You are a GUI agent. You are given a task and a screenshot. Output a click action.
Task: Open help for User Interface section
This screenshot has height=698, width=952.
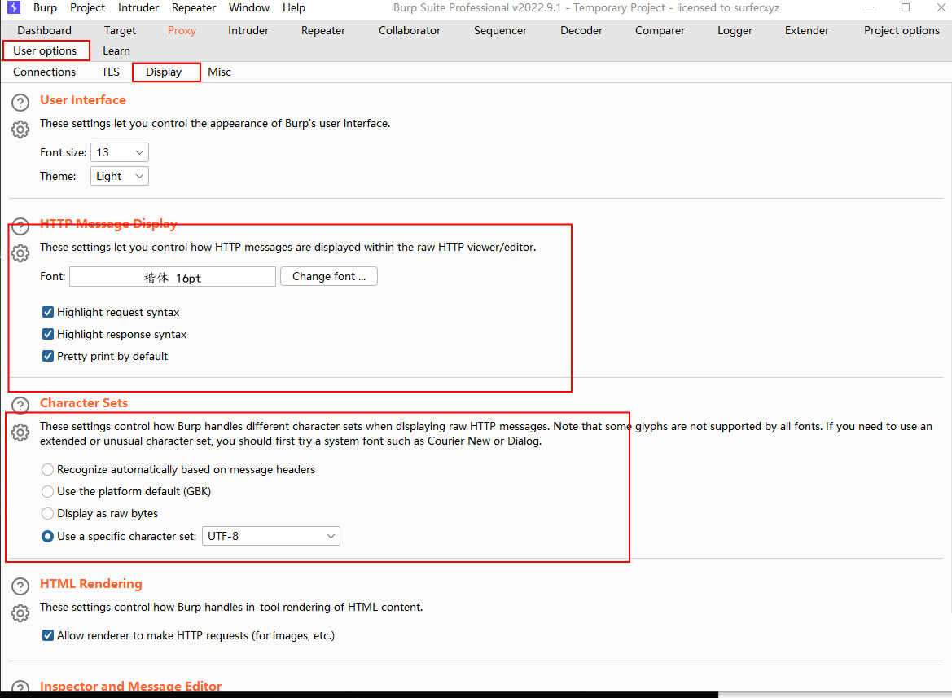pyautogui.click(x=20, y=103)
